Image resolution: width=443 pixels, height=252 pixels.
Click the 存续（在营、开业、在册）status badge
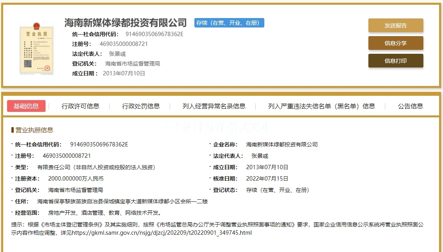click(x=229, y=22)
